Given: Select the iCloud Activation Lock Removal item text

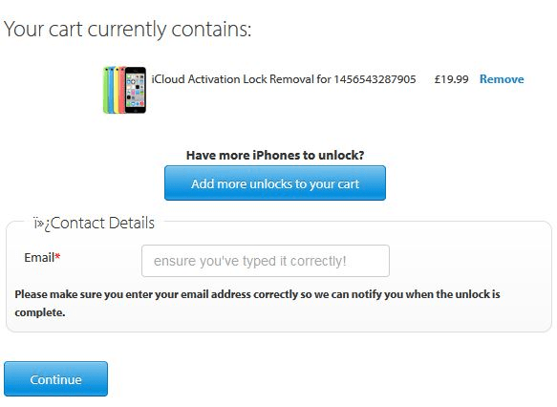Looking at the screenshot, I should click(284, 79).
